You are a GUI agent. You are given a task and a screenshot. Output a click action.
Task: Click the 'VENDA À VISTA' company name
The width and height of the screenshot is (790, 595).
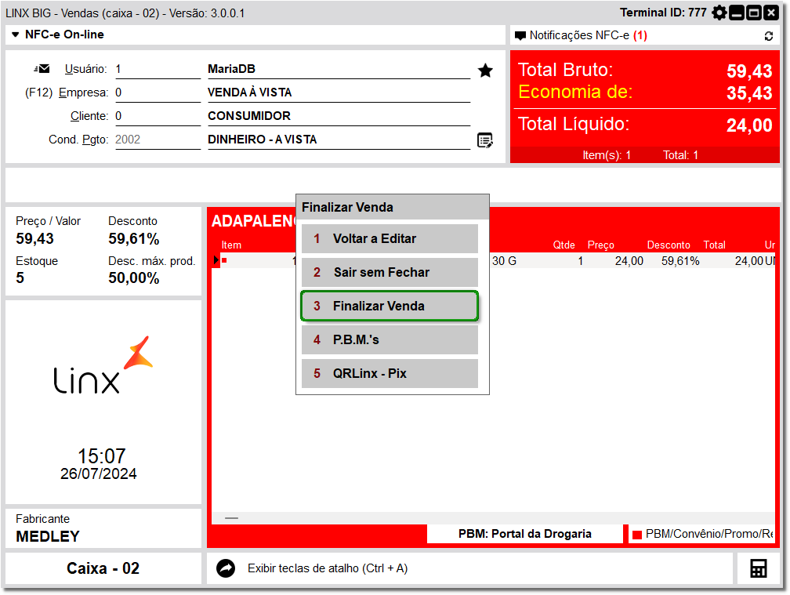(249, 93)
